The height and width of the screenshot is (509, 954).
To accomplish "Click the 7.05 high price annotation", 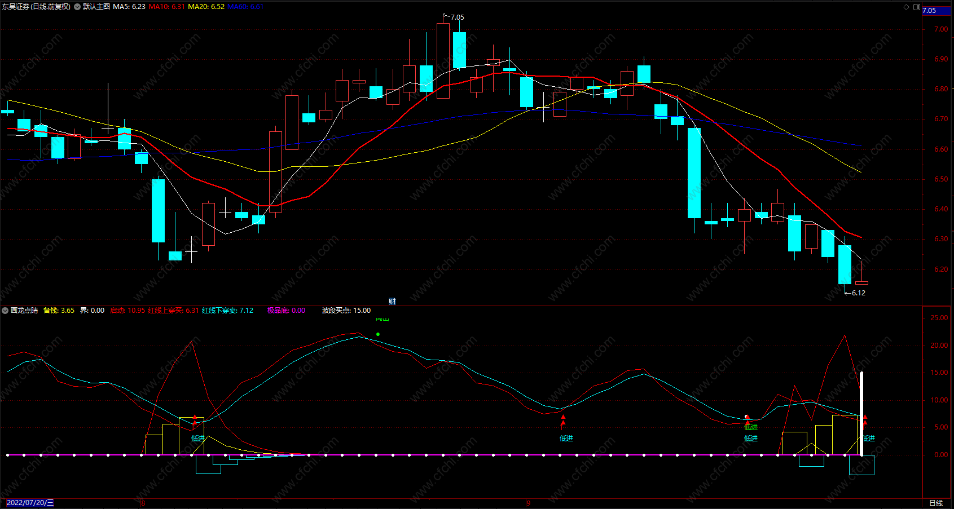I will [x=457, y=17].
